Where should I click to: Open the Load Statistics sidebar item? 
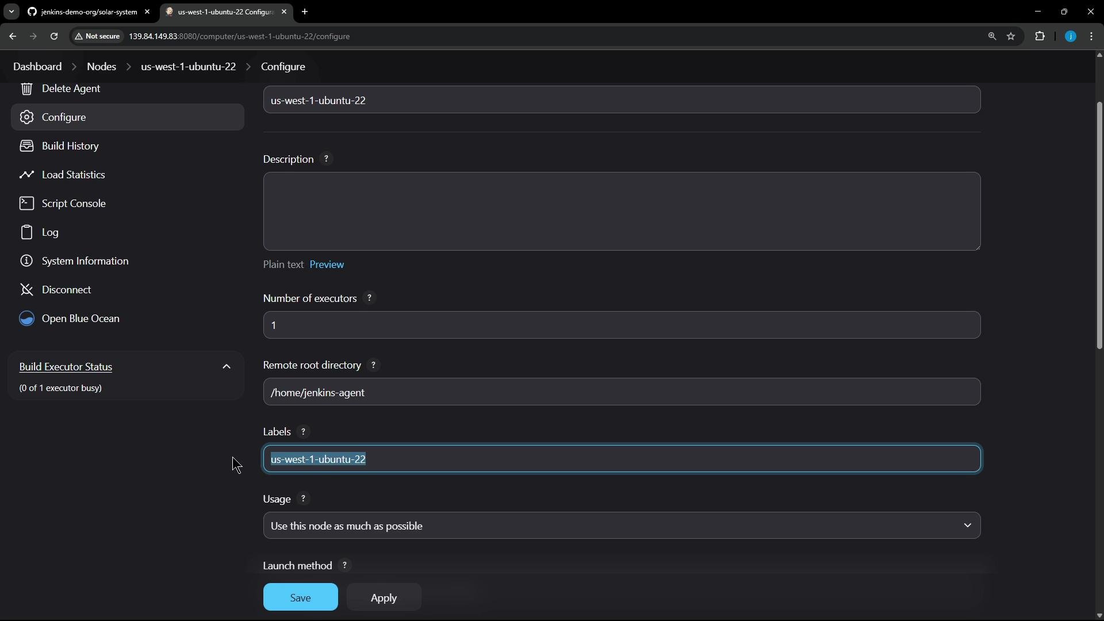coord(128,175)
